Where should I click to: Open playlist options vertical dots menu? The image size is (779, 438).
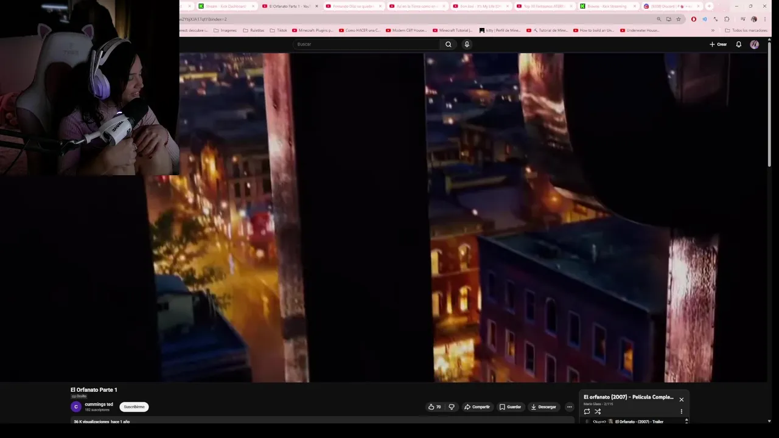click(x=682, y=412)
